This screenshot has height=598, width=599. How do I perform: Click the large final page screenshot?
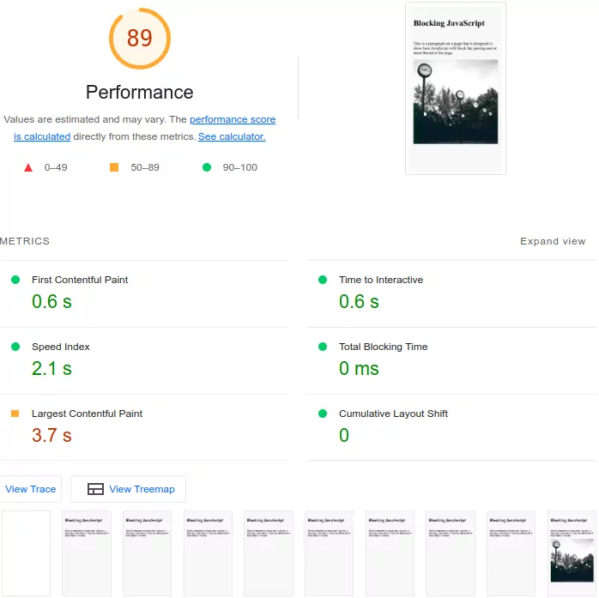click(x=455, y=88)
